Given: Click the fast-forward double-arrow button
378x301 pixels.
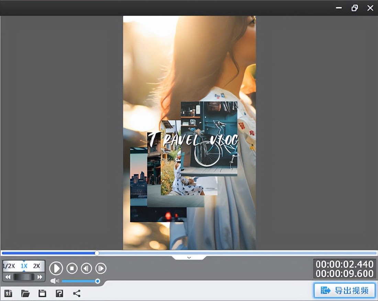Looking at the screenshot, I should tap(40, 277).
